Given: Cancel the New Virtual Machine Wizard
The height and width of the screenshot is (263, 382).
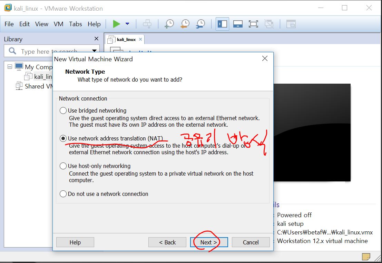Looking at the screenshot, I should click(x=251, y=242).
